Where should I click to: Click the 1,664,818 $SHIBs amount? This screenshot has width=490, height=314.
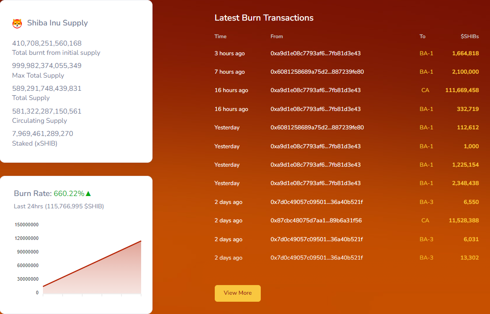click(x=465, y=54)
